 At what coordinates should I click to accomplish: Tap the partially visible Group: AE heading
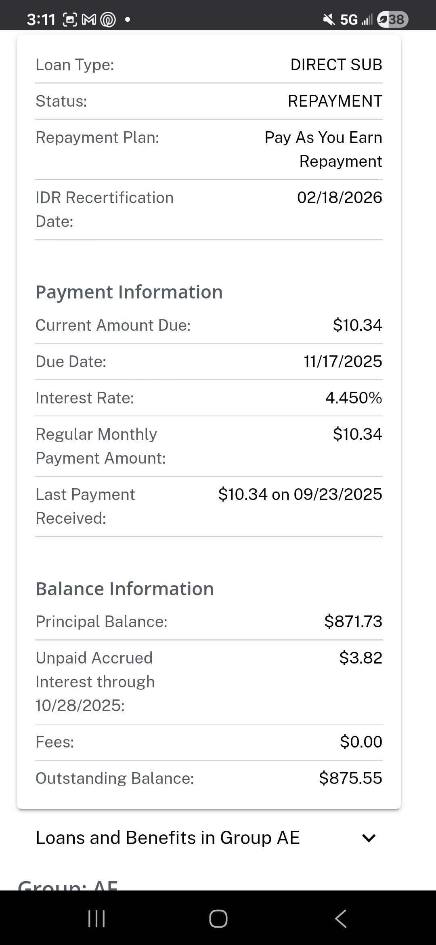click(68, 885)
